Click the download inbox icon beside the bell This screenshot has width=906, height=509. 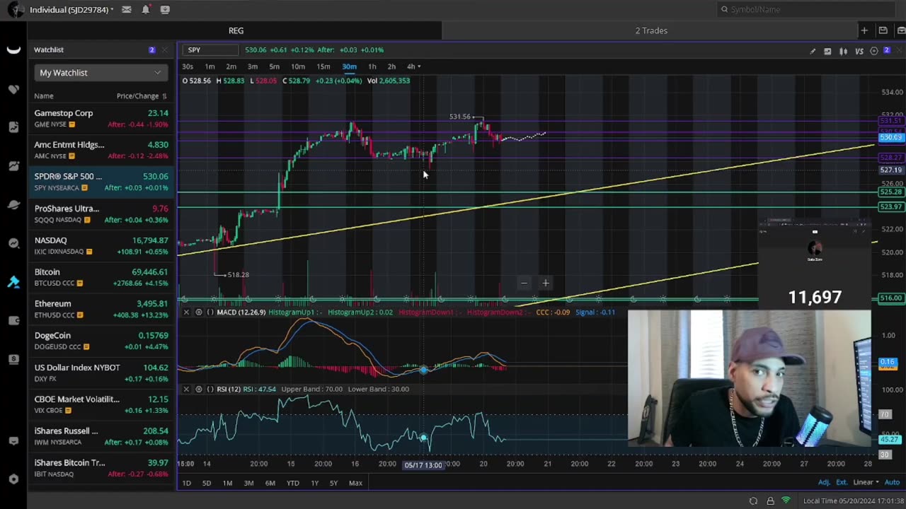[x=165, y=9]
